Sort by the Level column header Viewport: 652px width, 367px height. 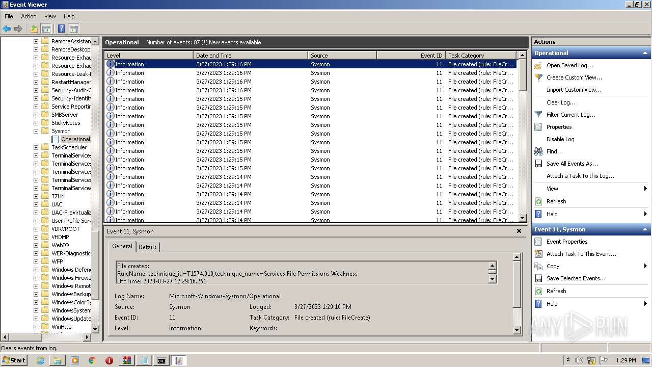tap(149, 55)
